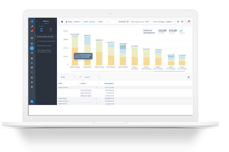The width and height of the screenshot is (229, 152).
Task: Click the green 7-day trend icon
Action: pos(181,31)
